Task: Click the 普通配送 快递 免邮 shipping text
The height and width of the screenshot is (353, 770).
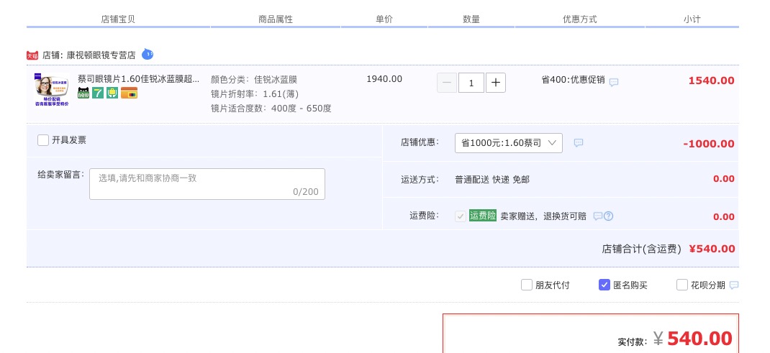Action: (492, 180)
